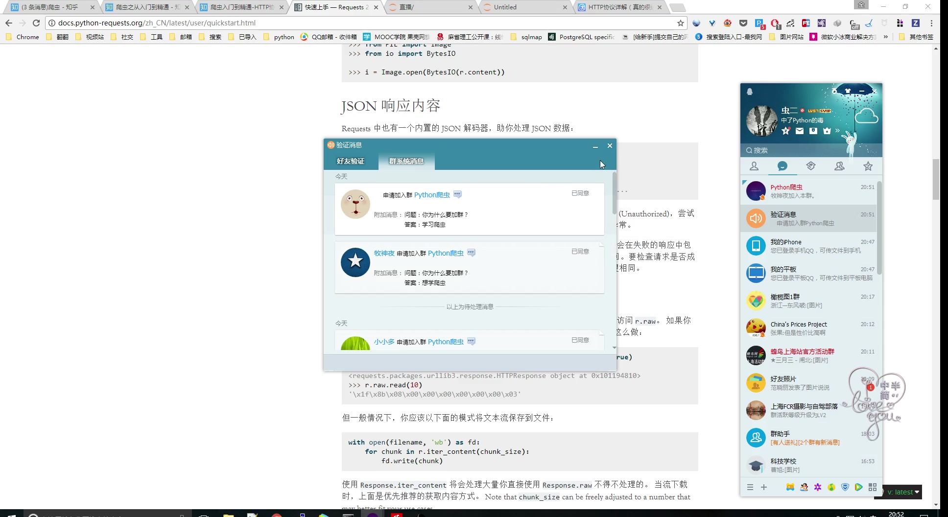Click the Pocket extension icon
The height and width of the screenshot is (517, 948).
[743, 23]
